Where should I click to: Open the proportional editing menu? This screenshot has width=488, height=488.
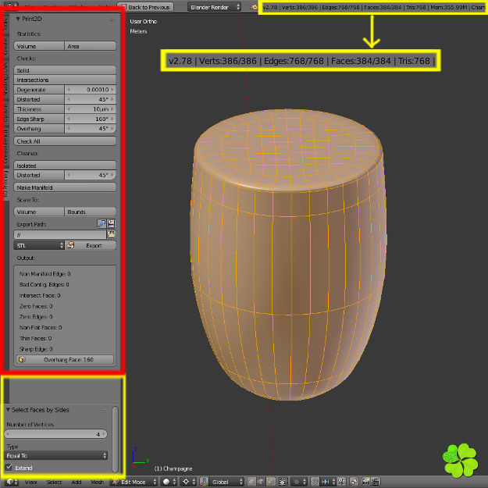[x=298, y=482]
